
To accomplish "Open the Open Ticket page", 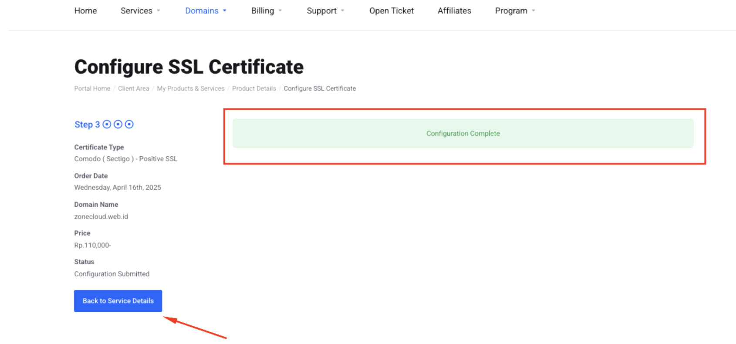I will 392,11.
